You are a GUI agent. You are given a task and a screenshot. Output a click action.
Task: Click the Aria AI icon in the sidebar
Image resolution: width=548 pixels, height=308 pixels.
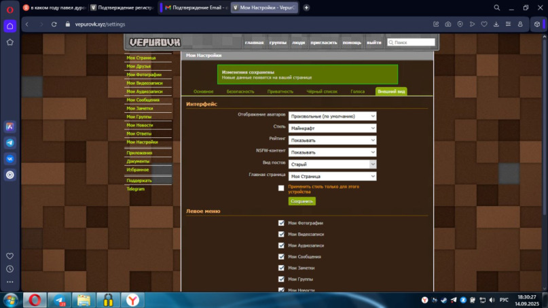10,126
